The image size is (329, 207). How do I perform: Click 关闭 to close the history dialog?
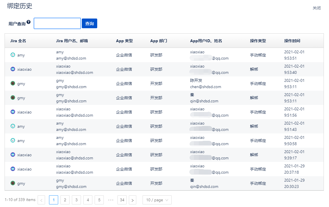[316, 8]
